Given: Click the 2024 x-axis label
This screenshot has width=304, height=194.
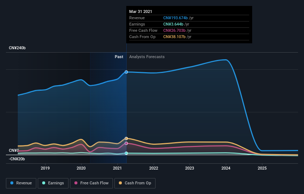Looking at the screenshot, I should tap(226, 168).
